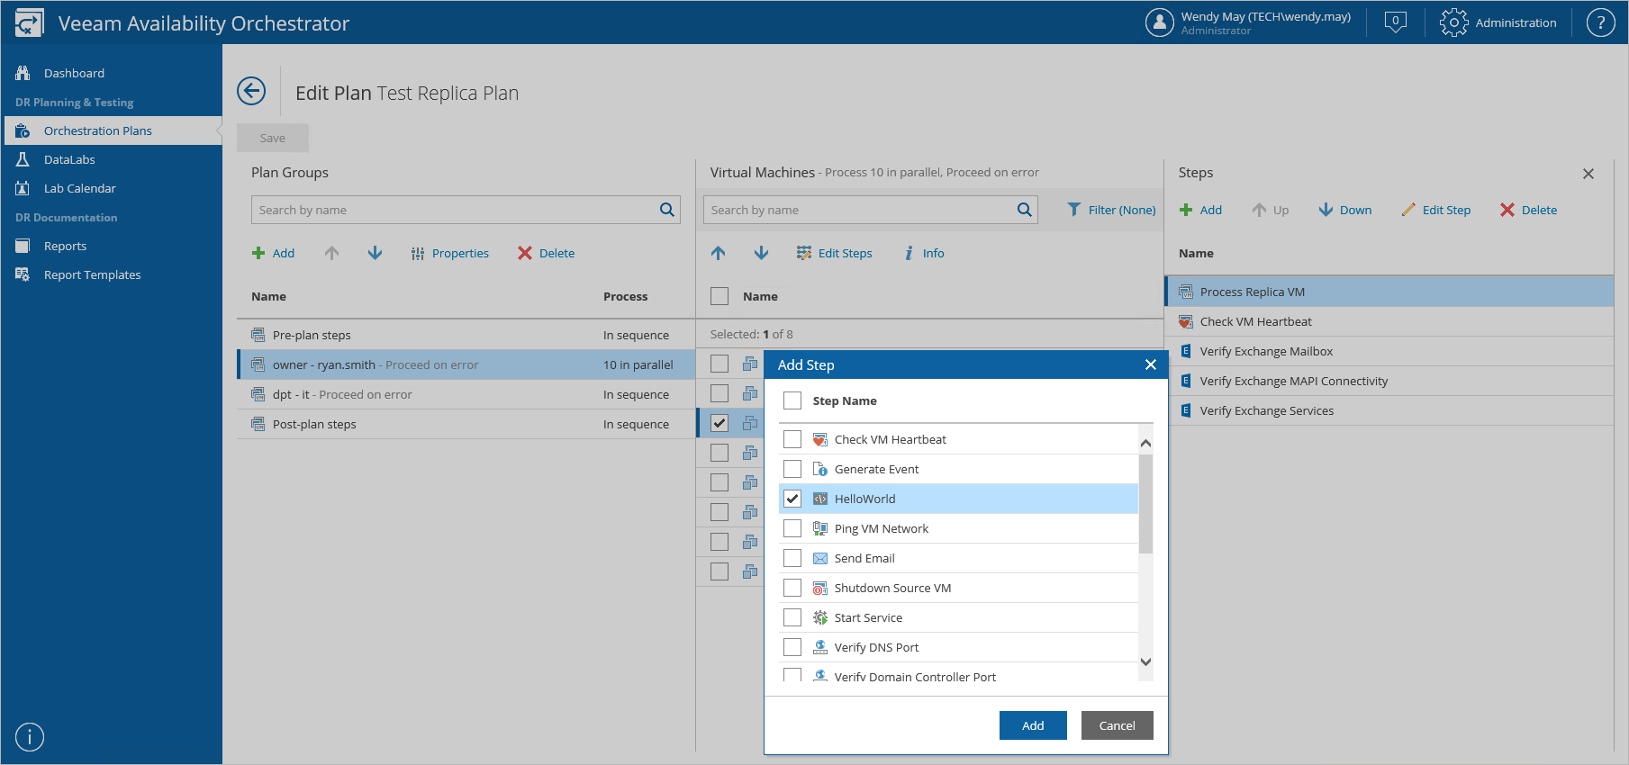Click the Virtual Machines search field
Image resolution: width=1629 pixels, height=765 pixels.
[x=860, y=210]
